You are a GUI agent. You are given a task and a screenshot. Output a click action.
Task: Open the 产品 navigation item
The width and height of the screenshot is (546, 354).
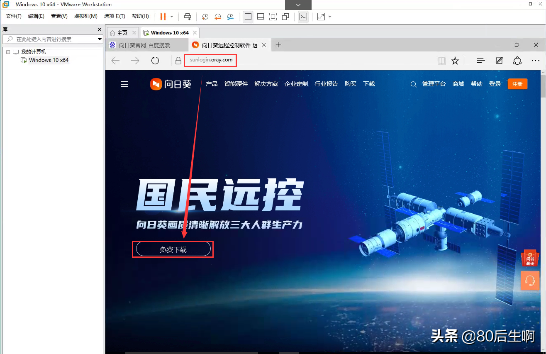click(212, 84)
